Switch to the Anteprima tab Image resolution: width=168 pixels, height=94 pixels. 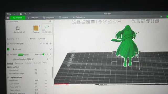[33, 17]
